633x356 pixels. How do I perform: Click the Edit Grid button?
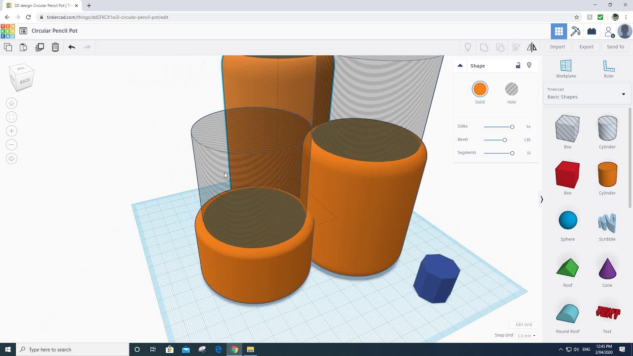[524, 324]
